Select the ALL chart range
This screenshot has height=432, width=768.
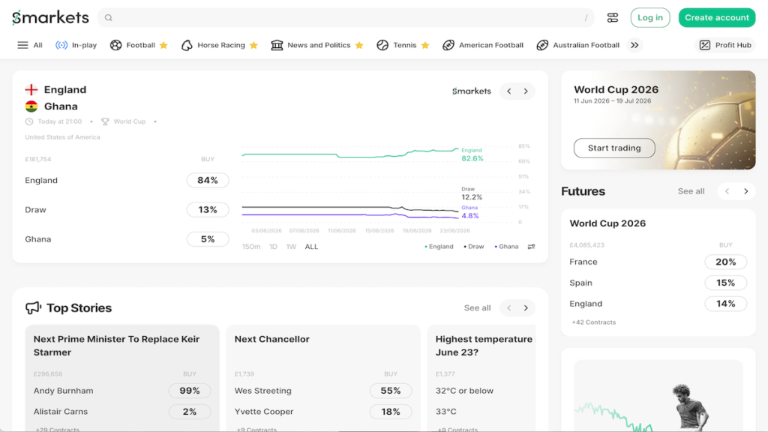[311, 247]
